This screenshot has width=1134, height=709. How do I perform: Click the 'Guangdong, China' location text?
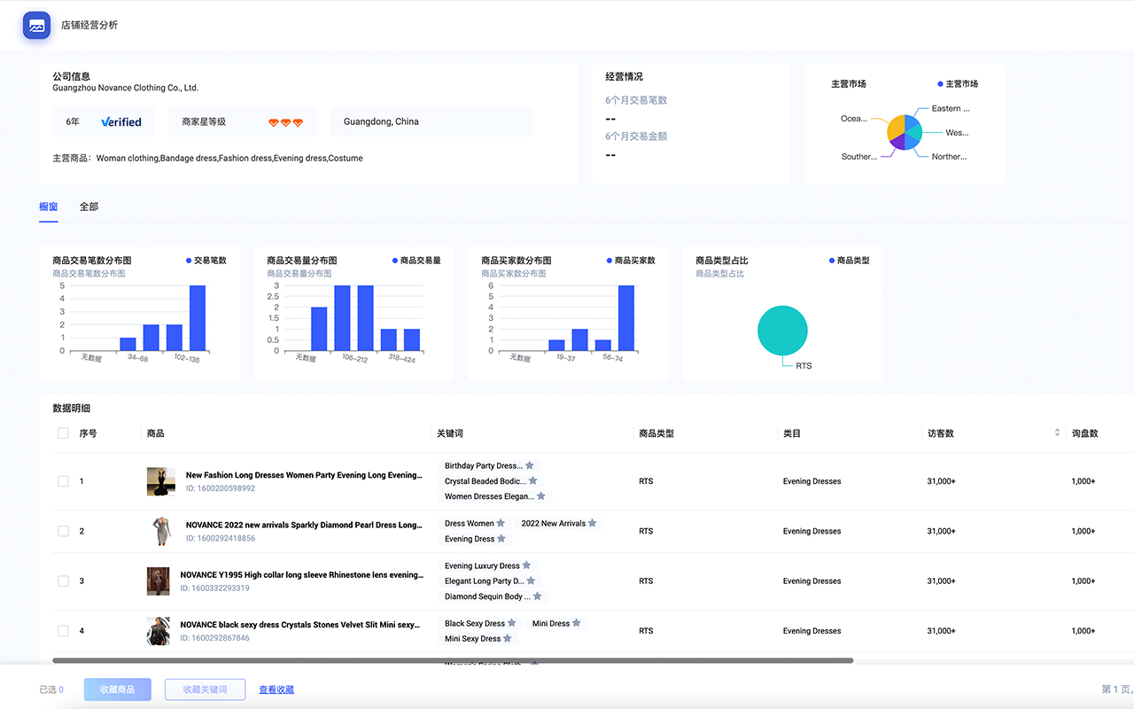[x=381, y=122]
